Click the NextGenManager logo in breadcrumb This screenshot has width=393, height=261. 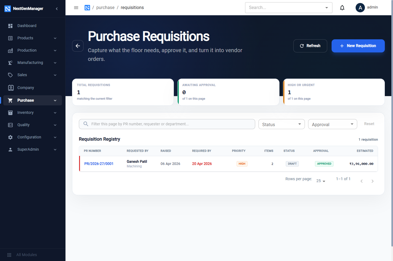(87, 8)
